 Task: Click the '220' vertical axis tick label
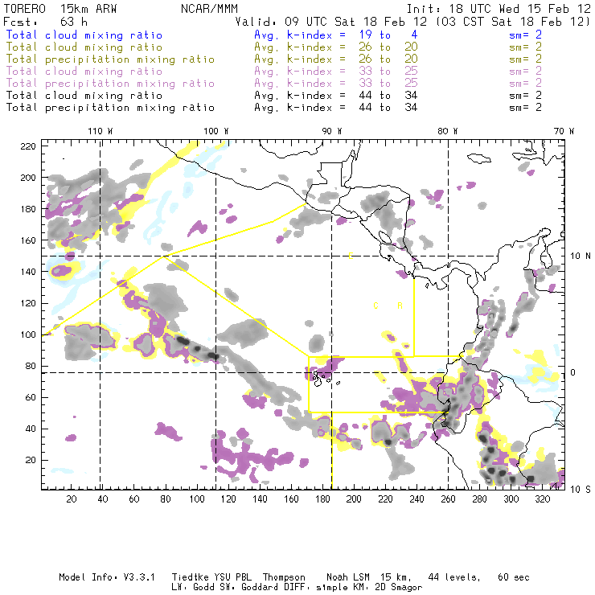[28, 146]
